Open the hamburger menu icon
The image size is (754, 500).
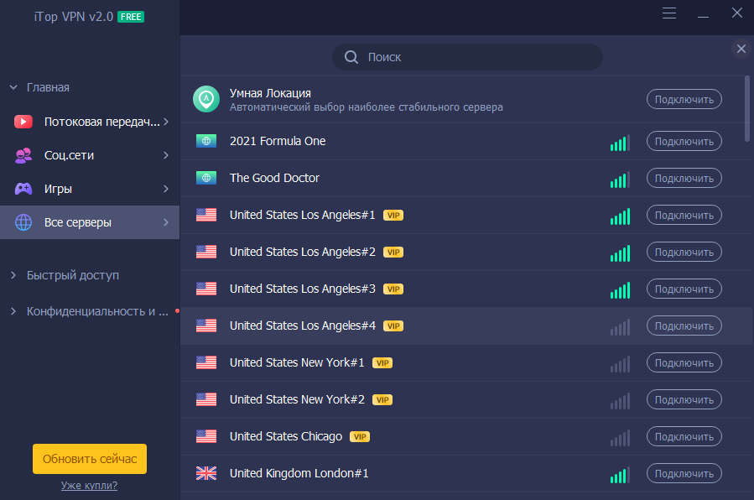click(x=669, y=13)
